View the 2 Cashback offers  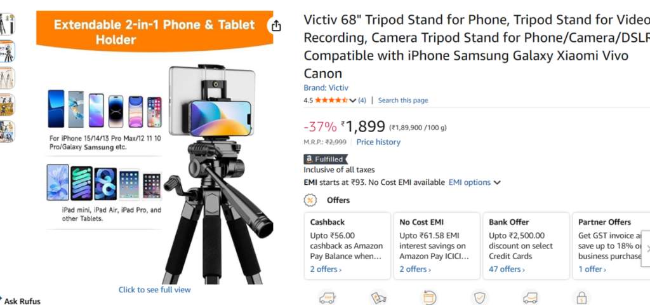(326, 269)
